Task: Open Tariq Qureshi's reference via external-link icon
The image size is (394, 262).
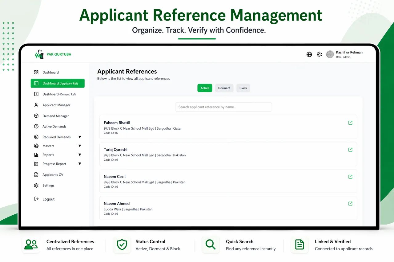Action: click(350, 150)
